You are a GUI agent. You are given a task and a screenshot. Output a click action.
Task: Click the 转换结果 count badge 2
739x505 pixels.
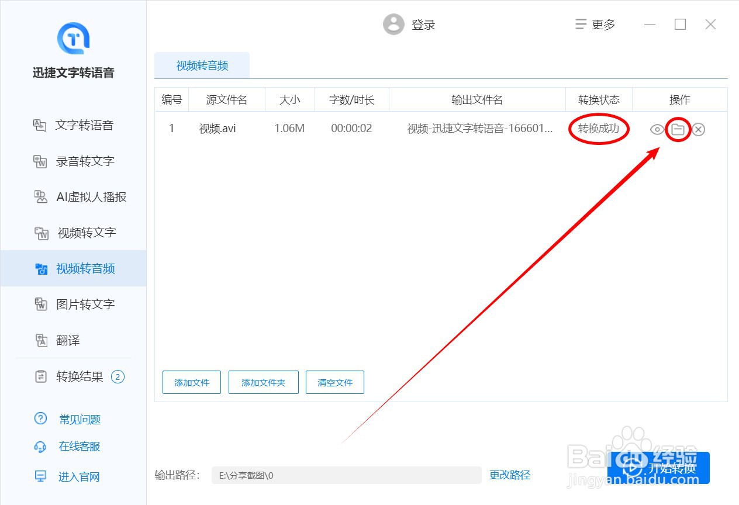118,377
